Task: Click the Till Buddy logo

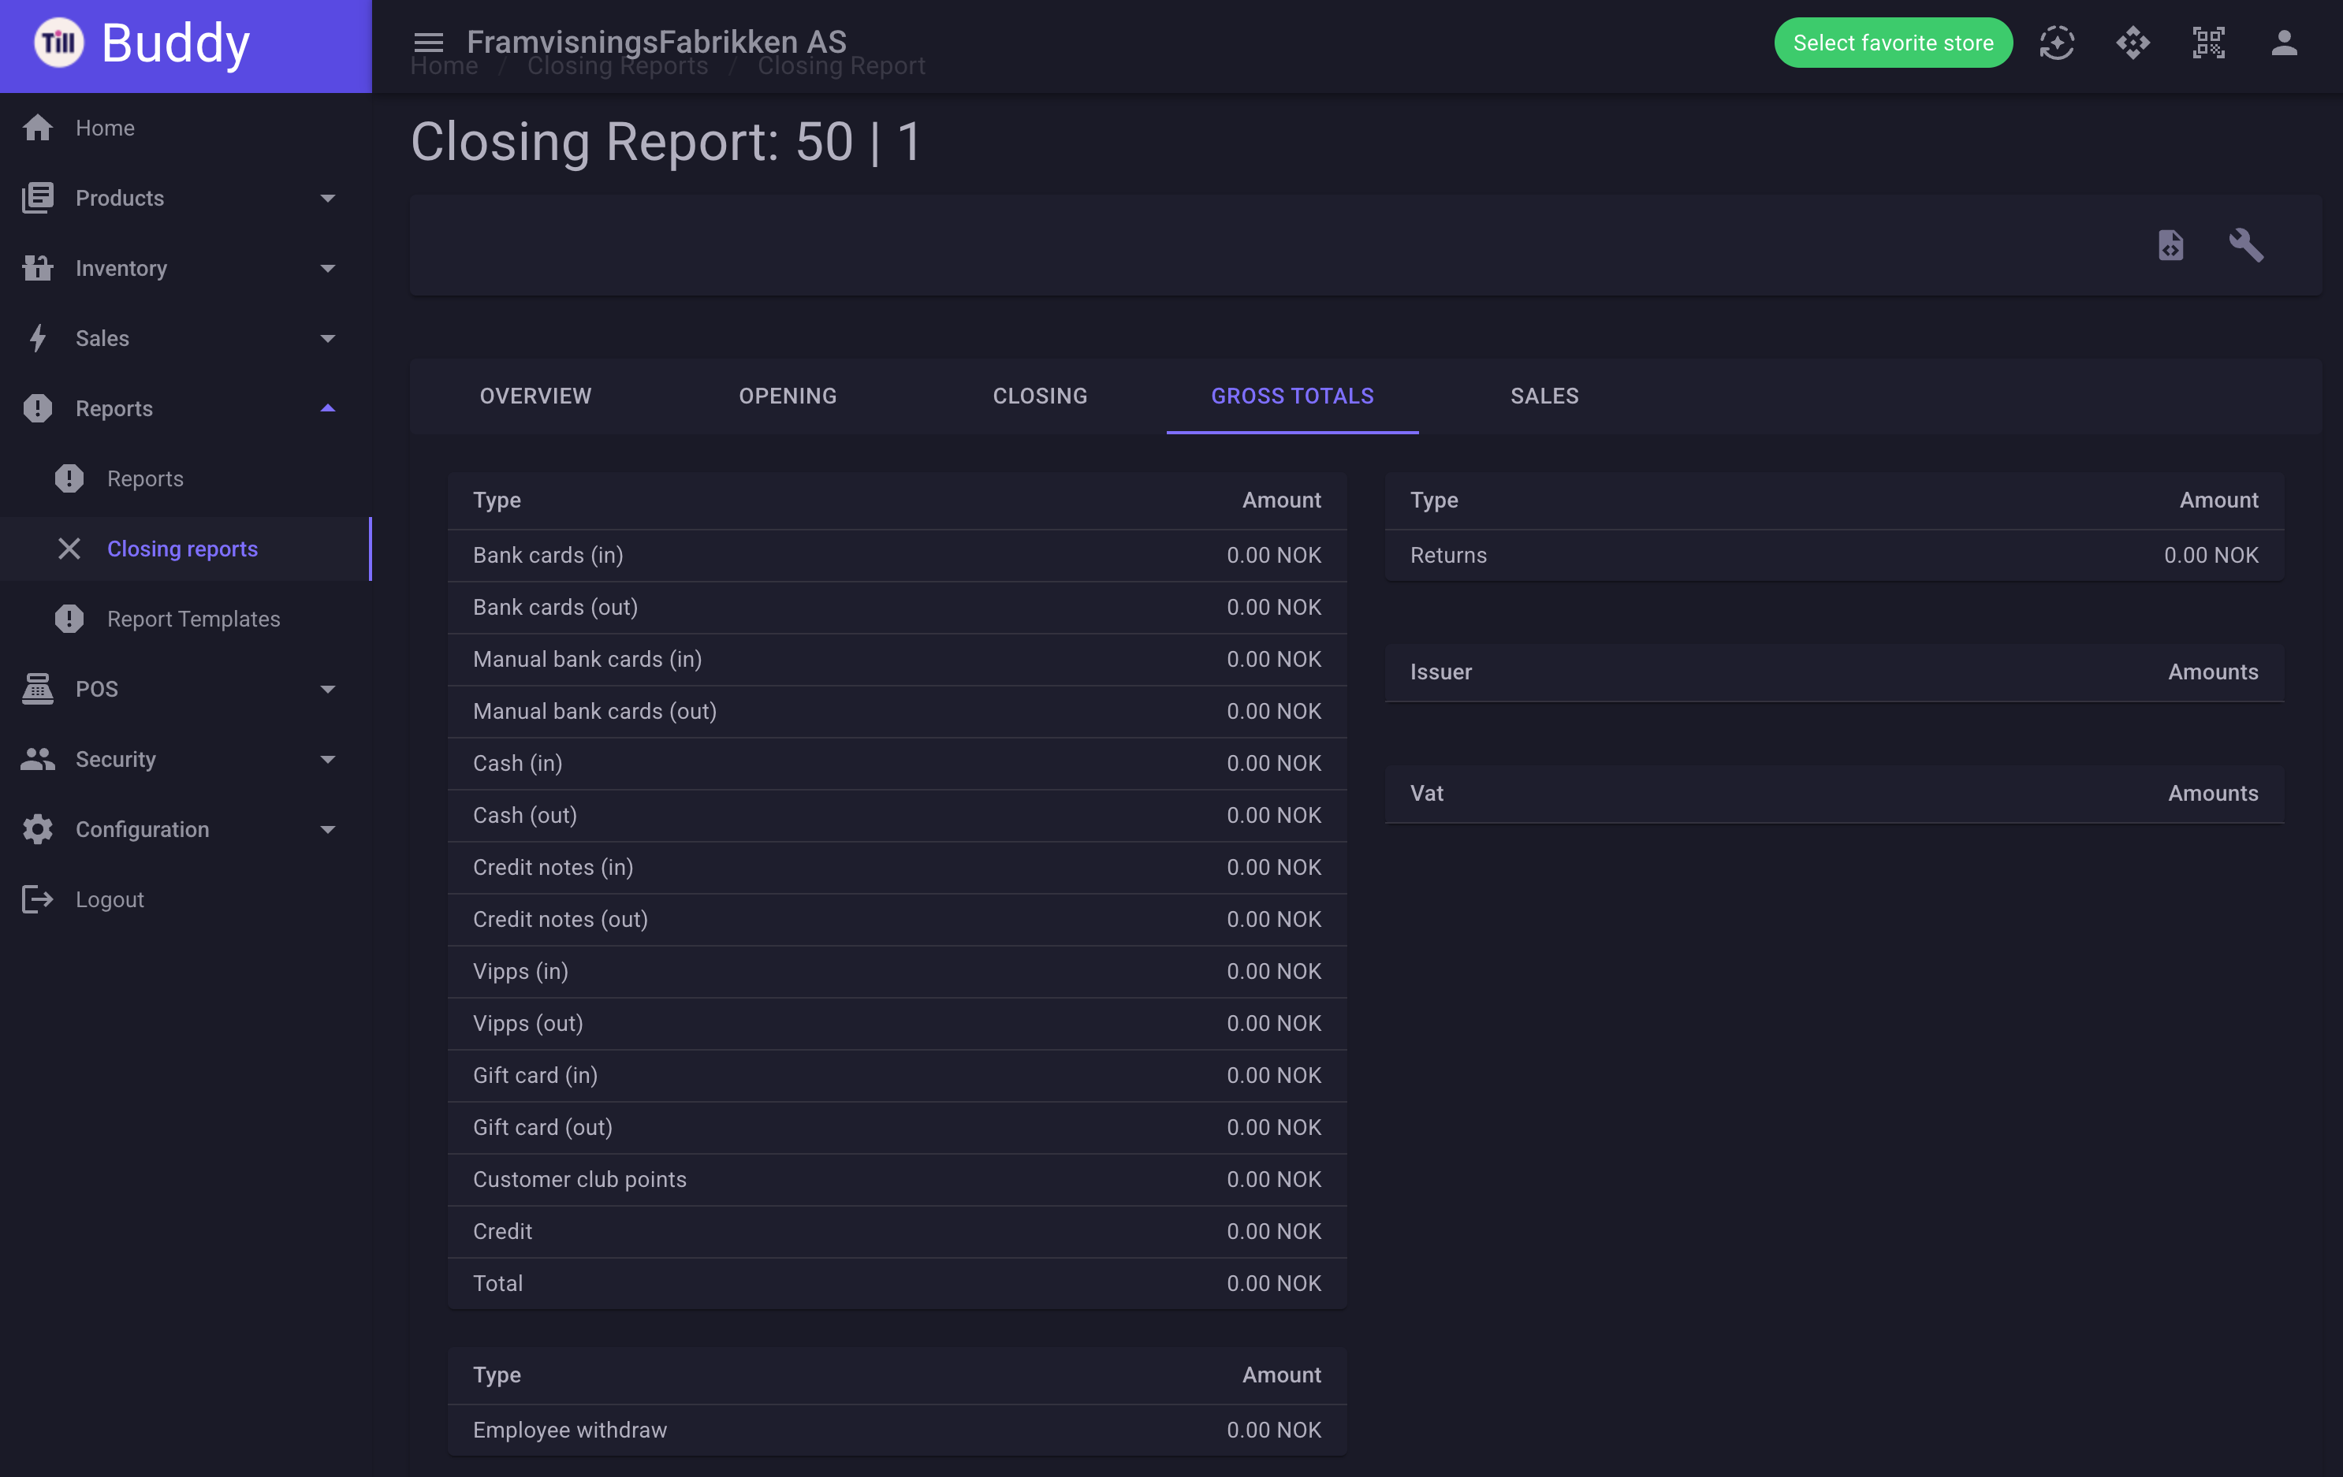Action: pyautogui.click(x=143, y=44)
